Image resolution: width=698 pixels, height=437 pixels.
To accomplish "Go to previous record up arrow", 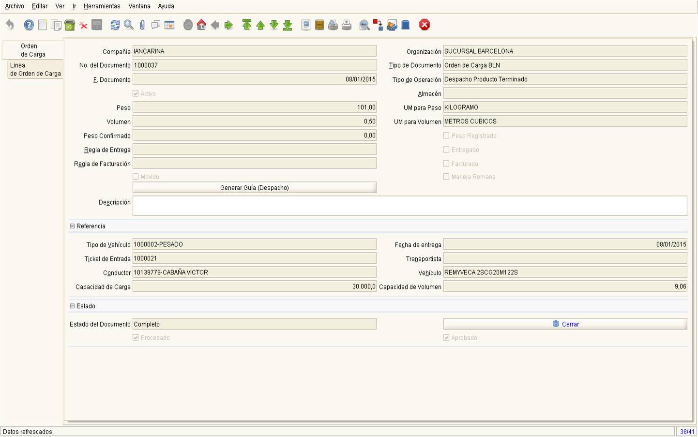I will (x=260, y=25).
